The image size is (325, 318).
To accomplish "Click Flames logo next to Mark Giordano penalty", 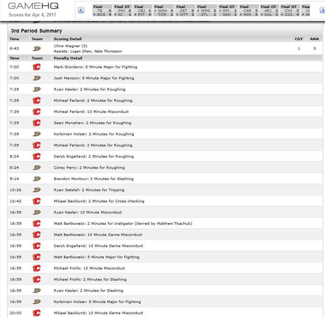I will click(x=37, y=67).
